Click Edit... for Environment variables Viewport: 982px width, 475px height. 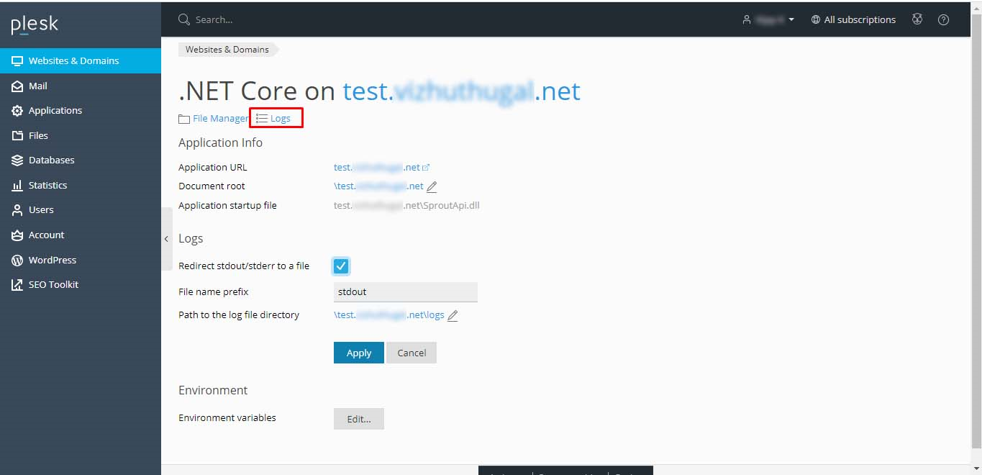point(359,419)
